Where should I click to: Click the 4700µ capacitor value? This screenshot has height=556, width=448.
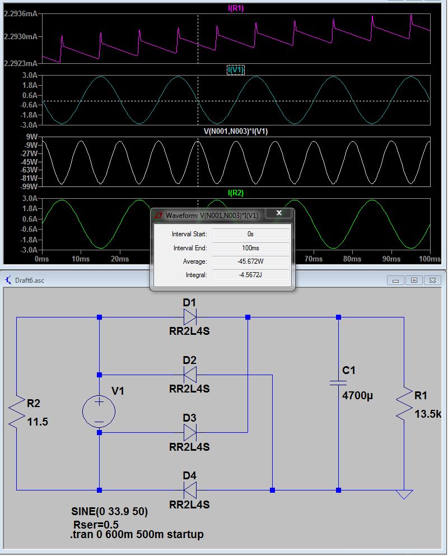coord(357,396)
